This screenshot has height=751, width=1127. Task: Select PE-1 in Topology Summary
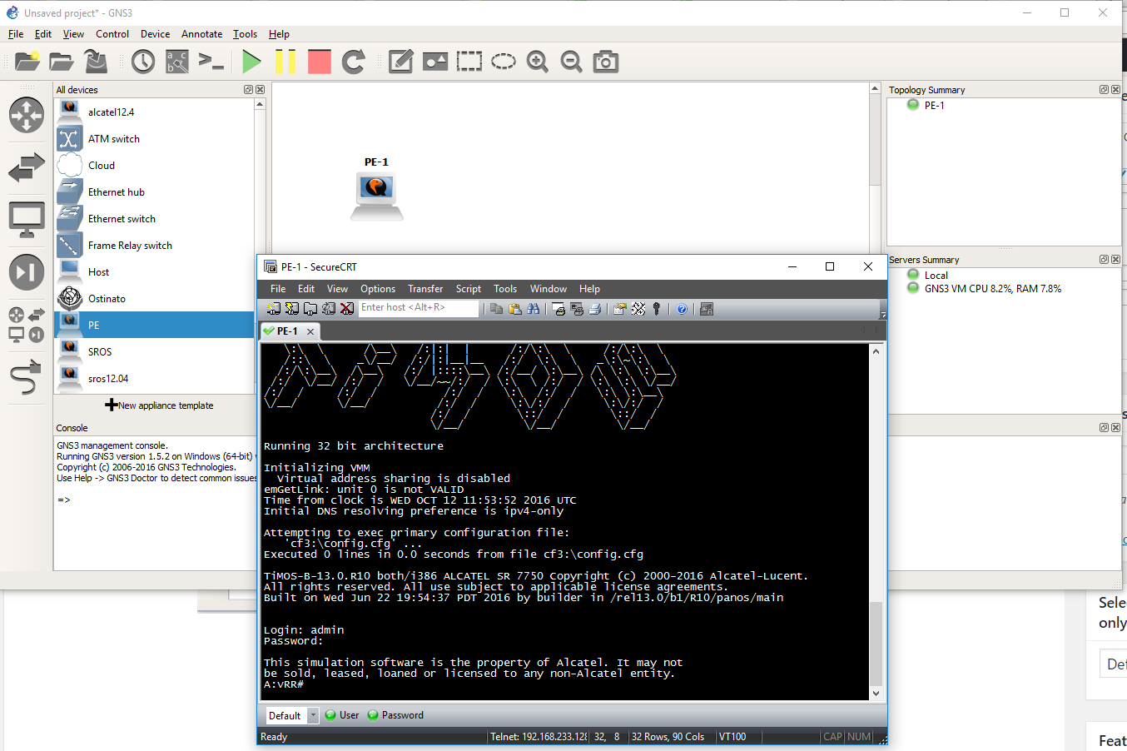point(934,105)
